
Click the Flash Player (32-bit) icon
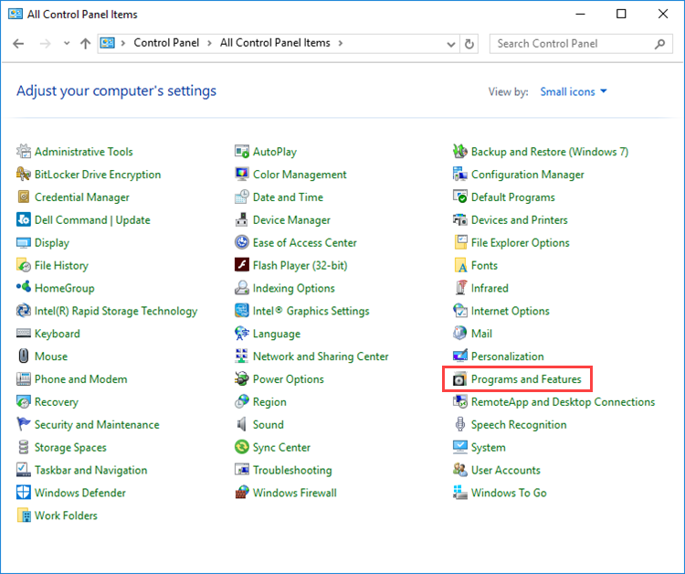point(242,265)
